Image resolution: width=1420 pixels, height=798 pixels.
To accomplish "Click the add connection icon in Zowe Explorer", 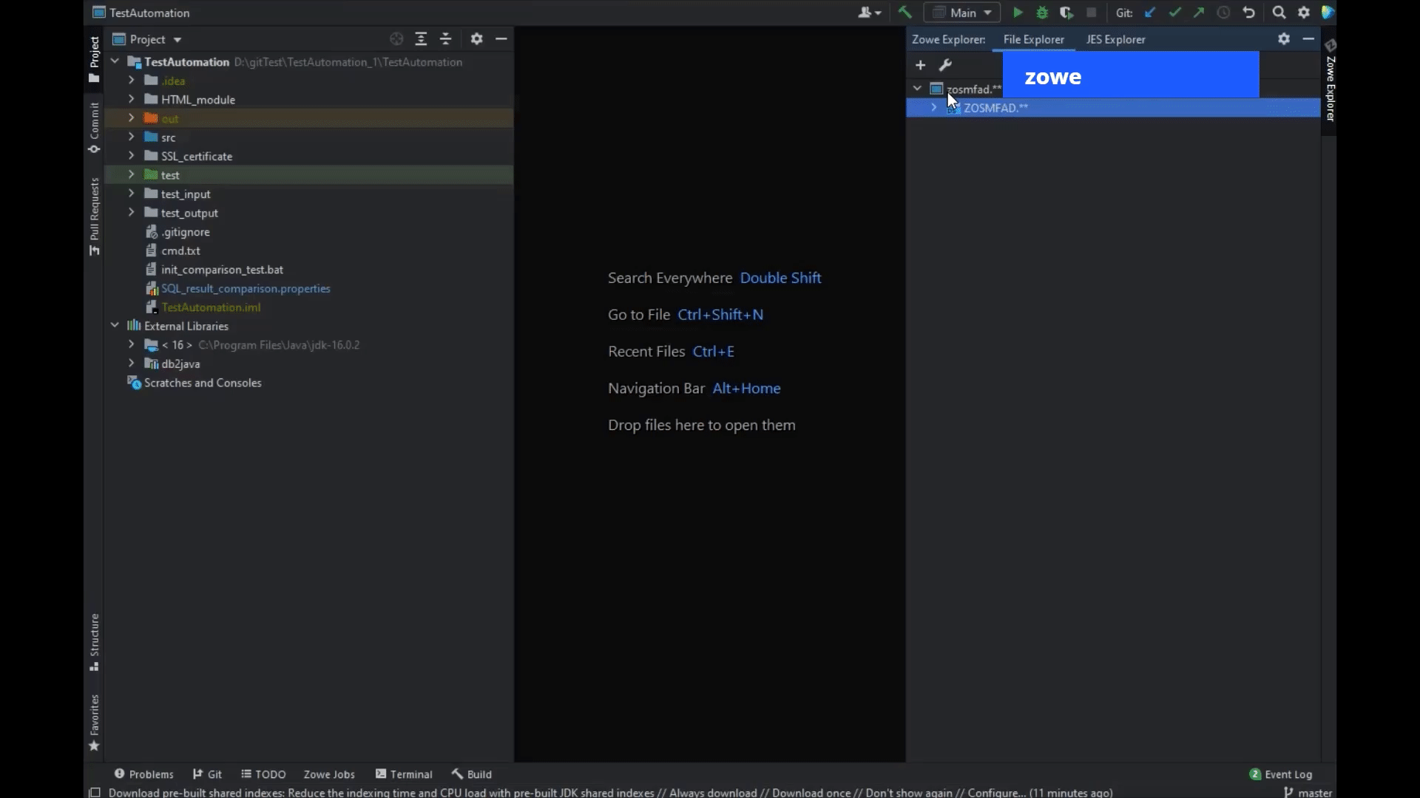I will pyautogui.click(x=919, y=64).
